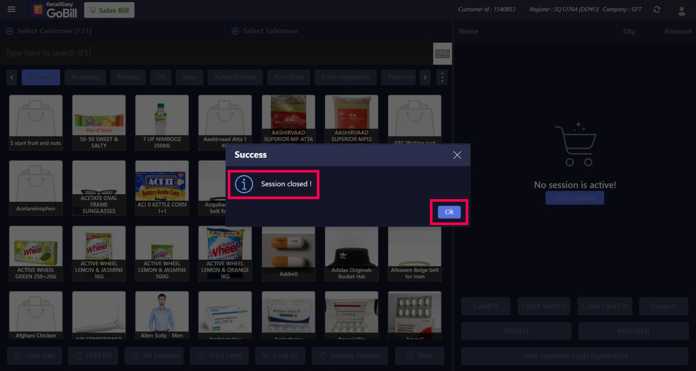This screenshot has height=371, width=696.
Task: Add Acetate Oval Frame Sunglasses item
Action: pyautogui.click(x=99, y=188)
